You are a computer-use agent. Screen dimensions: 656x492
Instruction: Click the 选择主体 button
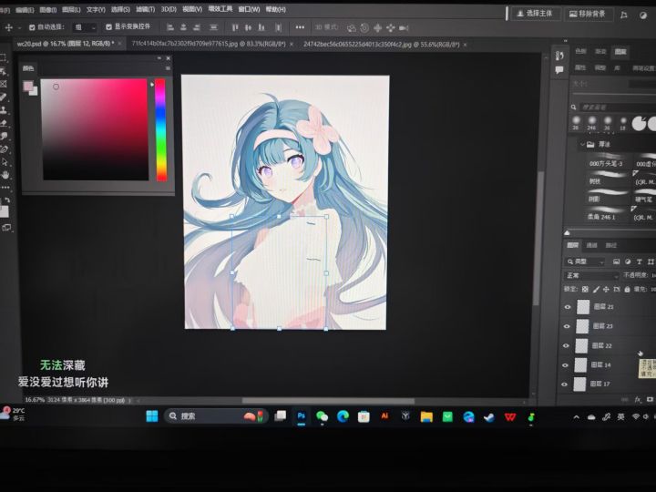(536, 14)
